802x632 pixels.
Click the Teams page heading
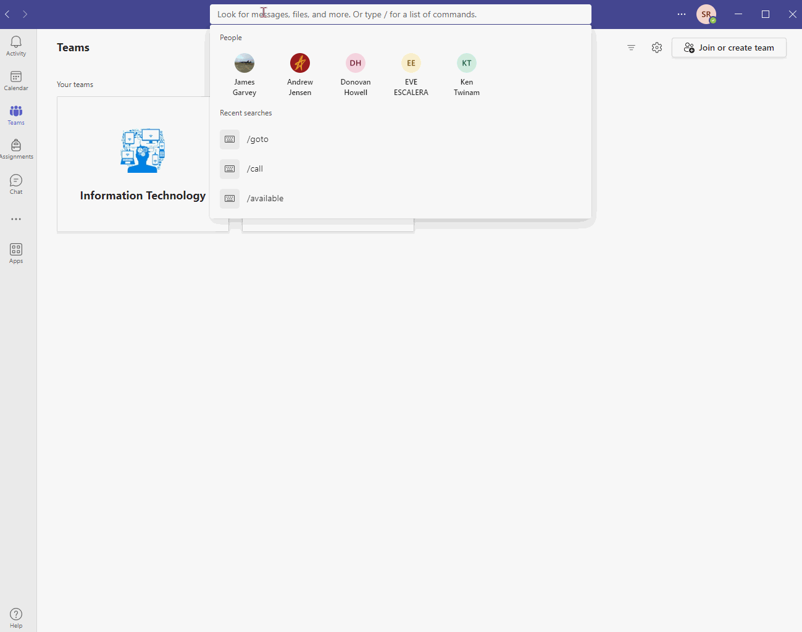pyautogui.click(x=73, y=48)
